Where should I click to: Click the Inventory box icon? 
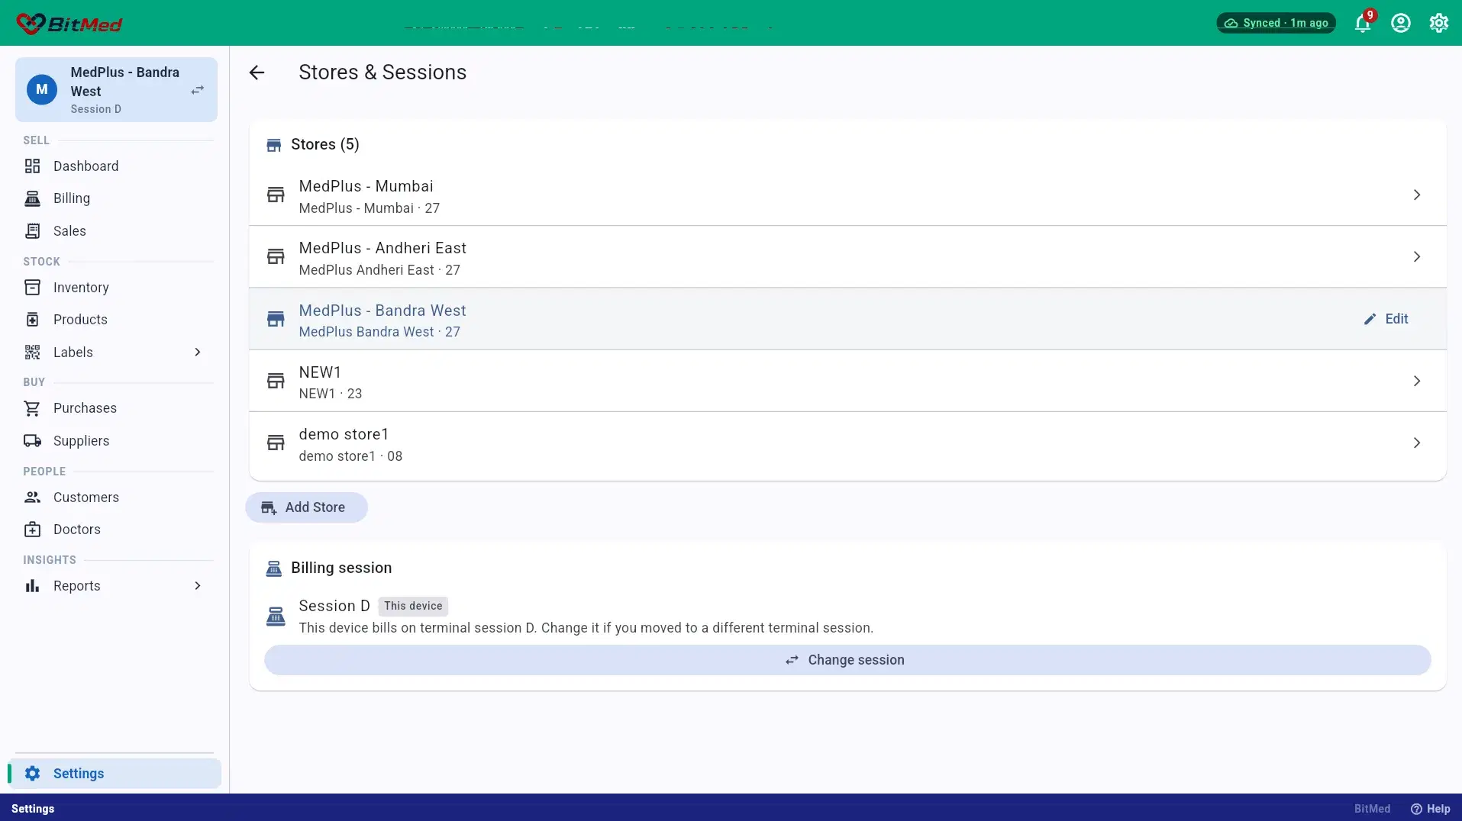click(x=32, y=288)
